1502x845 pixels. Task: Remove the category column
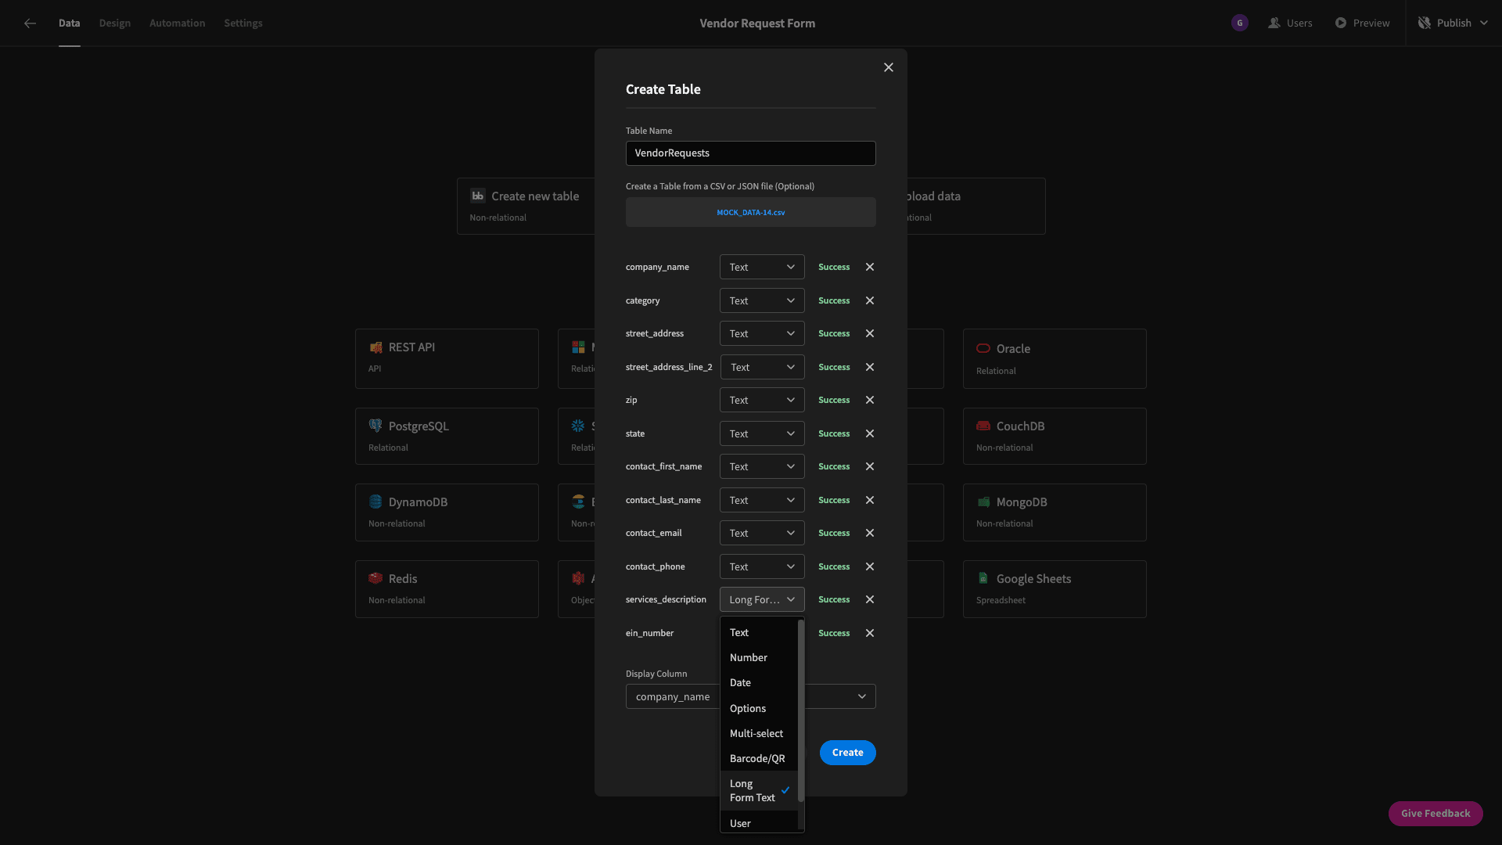[870, 300]
